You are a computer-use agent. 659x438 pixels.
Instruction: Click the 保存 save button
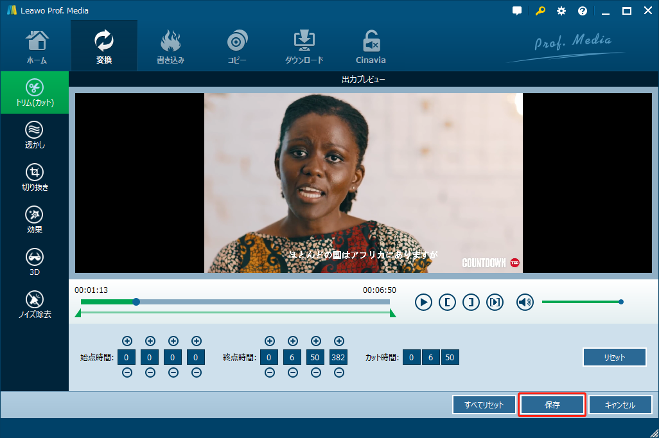coord(552,405)
